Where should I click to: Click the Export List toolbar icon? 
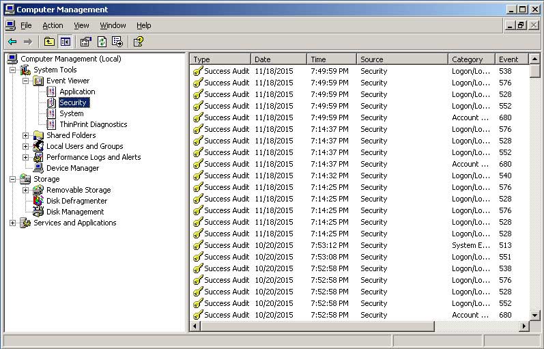click(117, 42)
